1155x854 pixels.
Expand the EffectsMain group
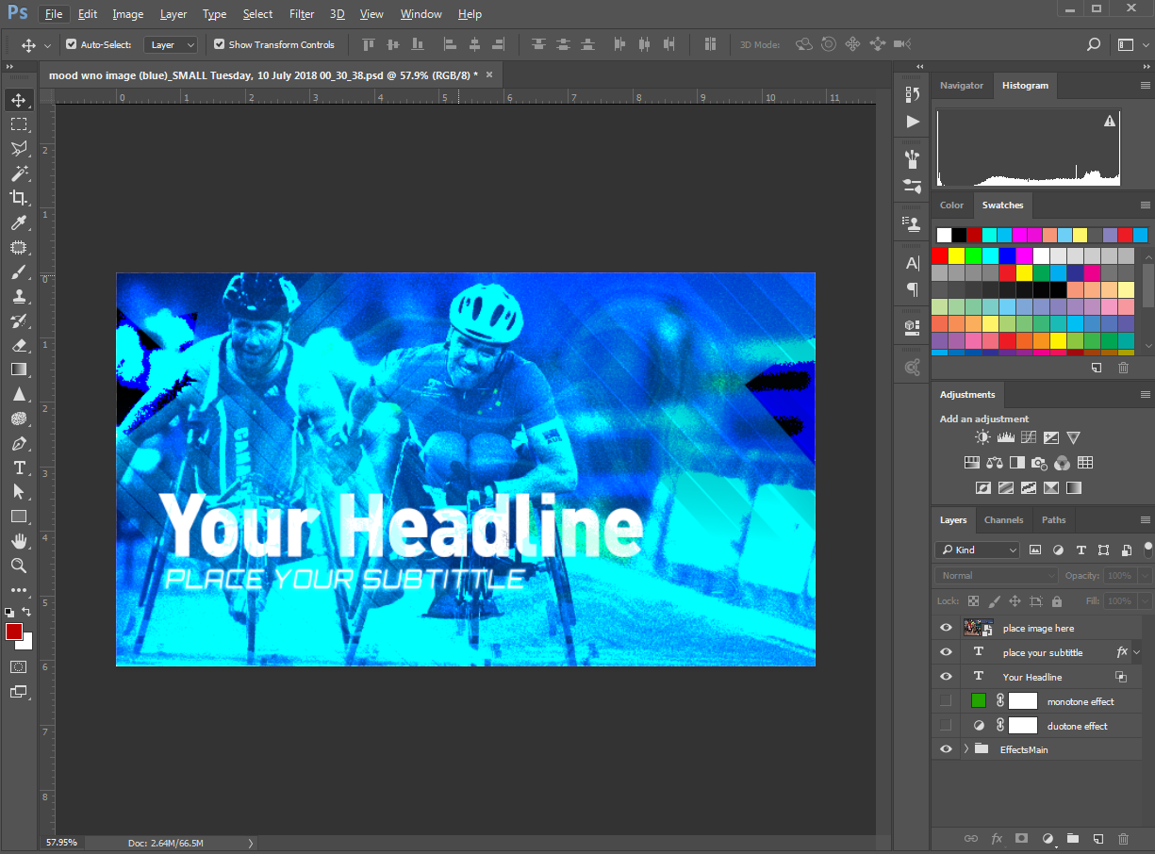pos(966,749)
